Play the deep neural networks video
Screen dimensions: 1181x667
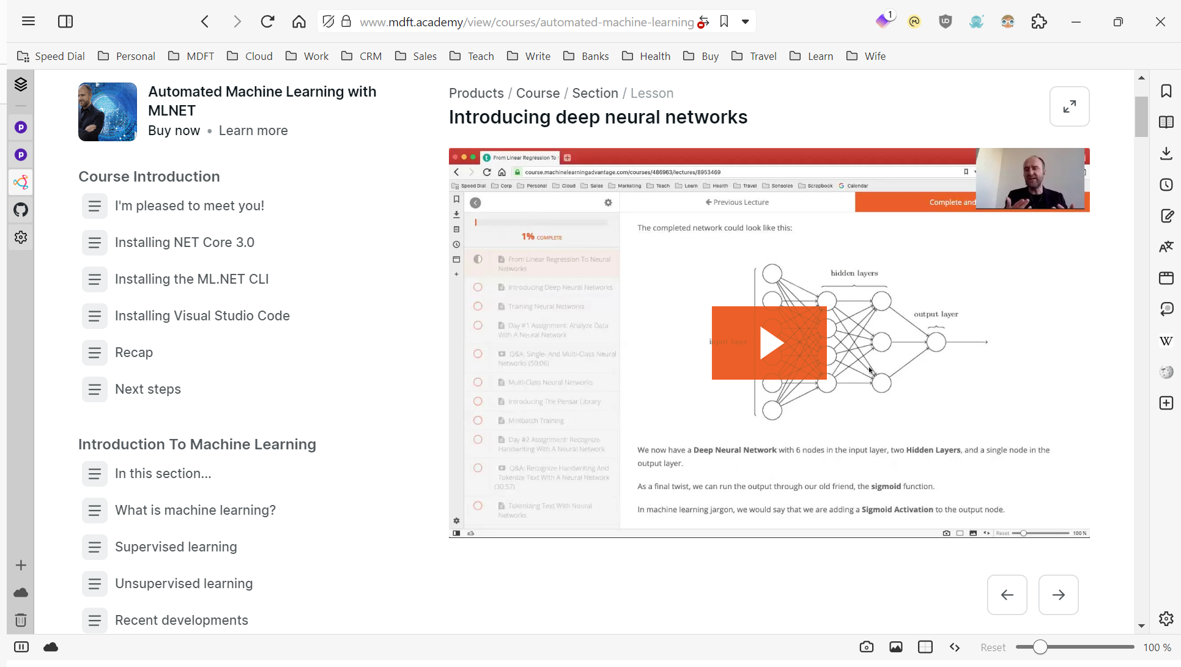769,343
